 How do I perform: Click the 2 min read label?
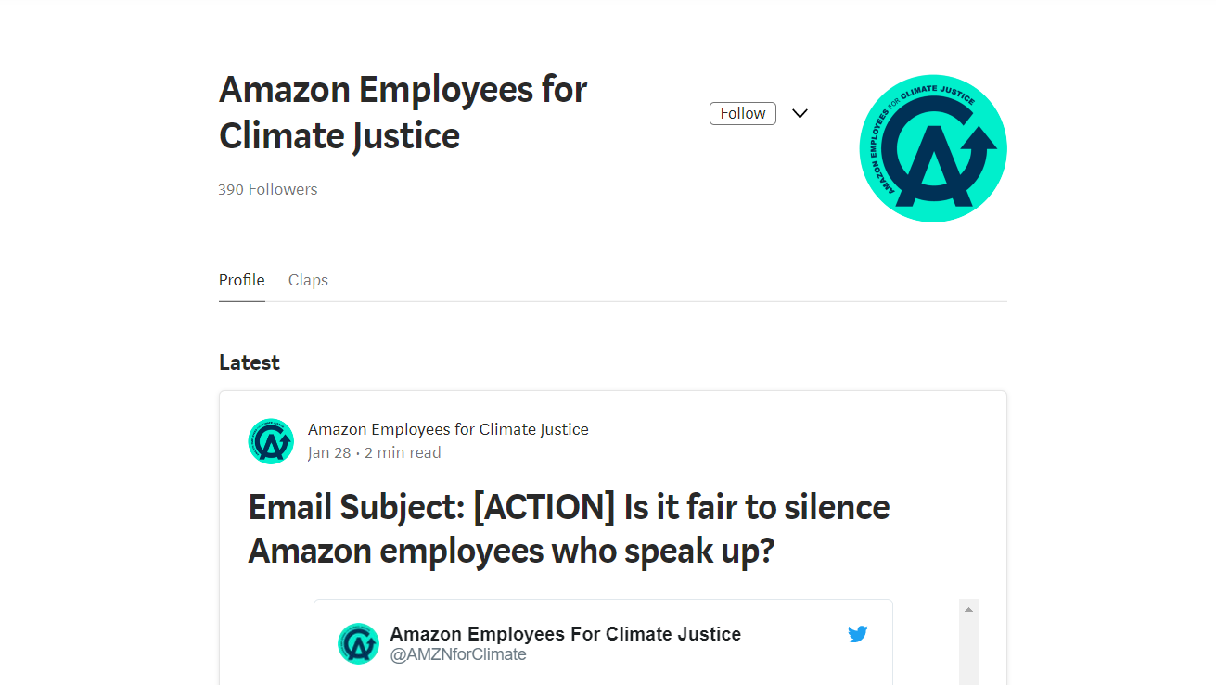[403, 452]
